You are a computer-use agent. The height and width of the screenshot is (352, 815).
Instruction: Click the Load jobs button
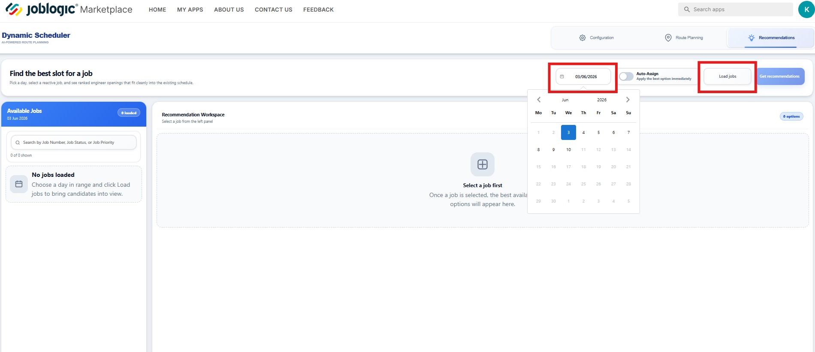727,76
